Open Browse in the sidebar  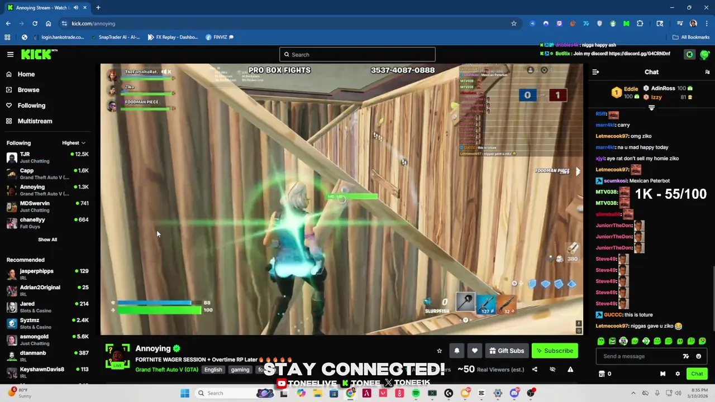coord(23,90)
